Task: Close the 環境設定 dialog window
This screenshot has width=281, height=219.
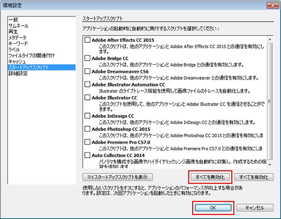Action: coord(272,6)
